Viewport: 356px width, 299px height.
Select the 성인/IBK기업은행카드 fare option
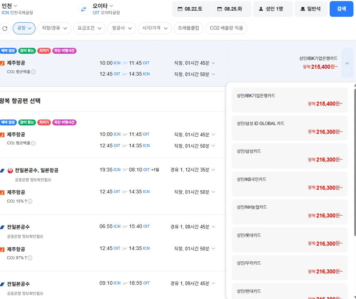pyautogui.click(x=289, y=100)
